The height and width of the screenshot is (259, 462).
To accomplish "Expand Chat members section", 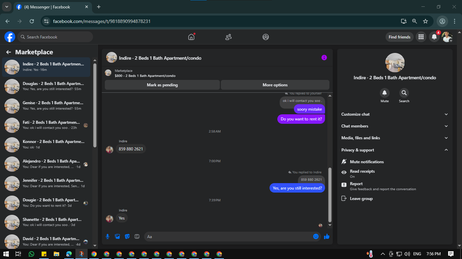I will [x=395, y=126].
